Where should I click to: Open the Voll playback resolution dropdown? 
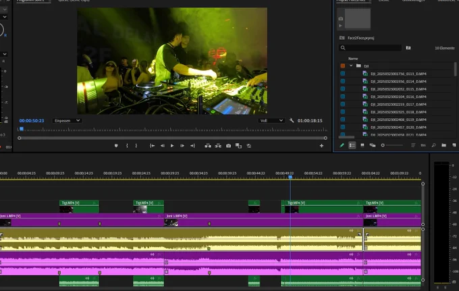click(x=271, y=121)
